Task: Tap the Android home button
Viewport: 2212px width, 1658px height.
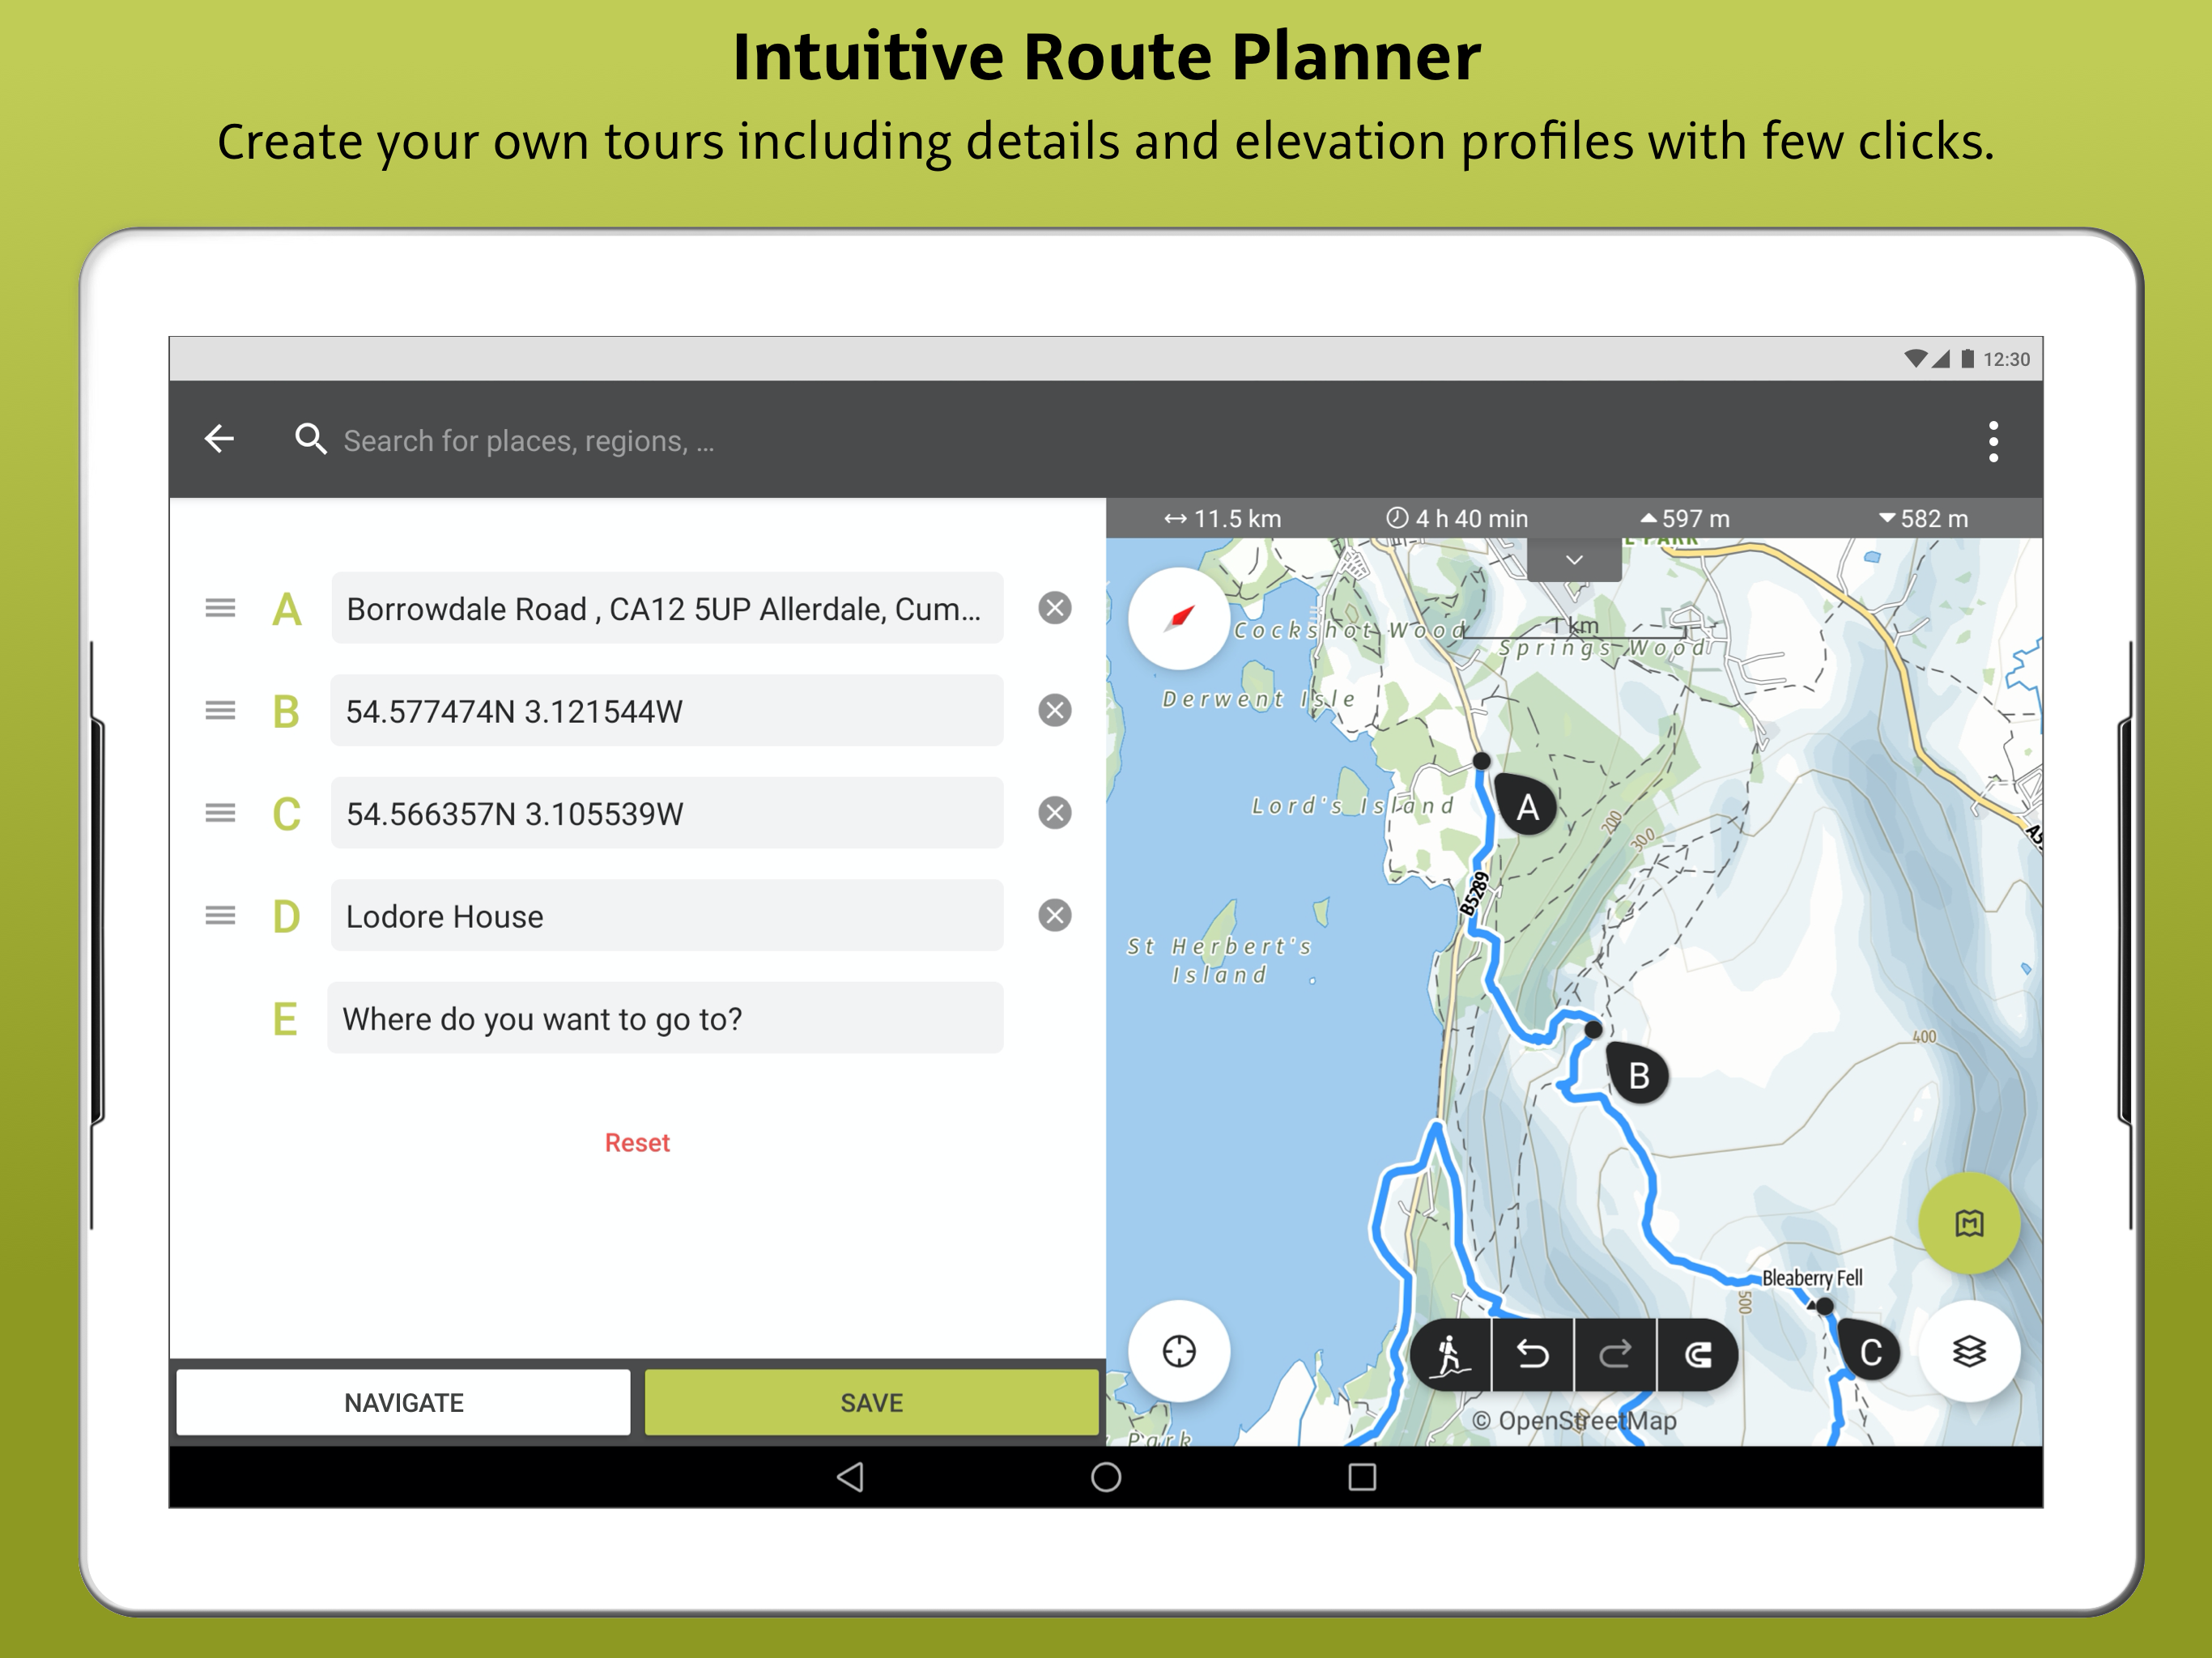Action: (1106, 1477)
